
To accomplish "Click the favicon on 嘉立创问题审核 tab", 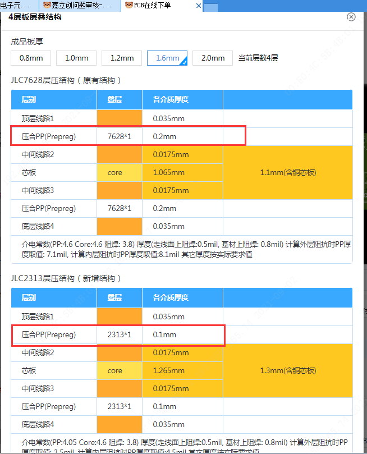I will click(x=47, y=5).
